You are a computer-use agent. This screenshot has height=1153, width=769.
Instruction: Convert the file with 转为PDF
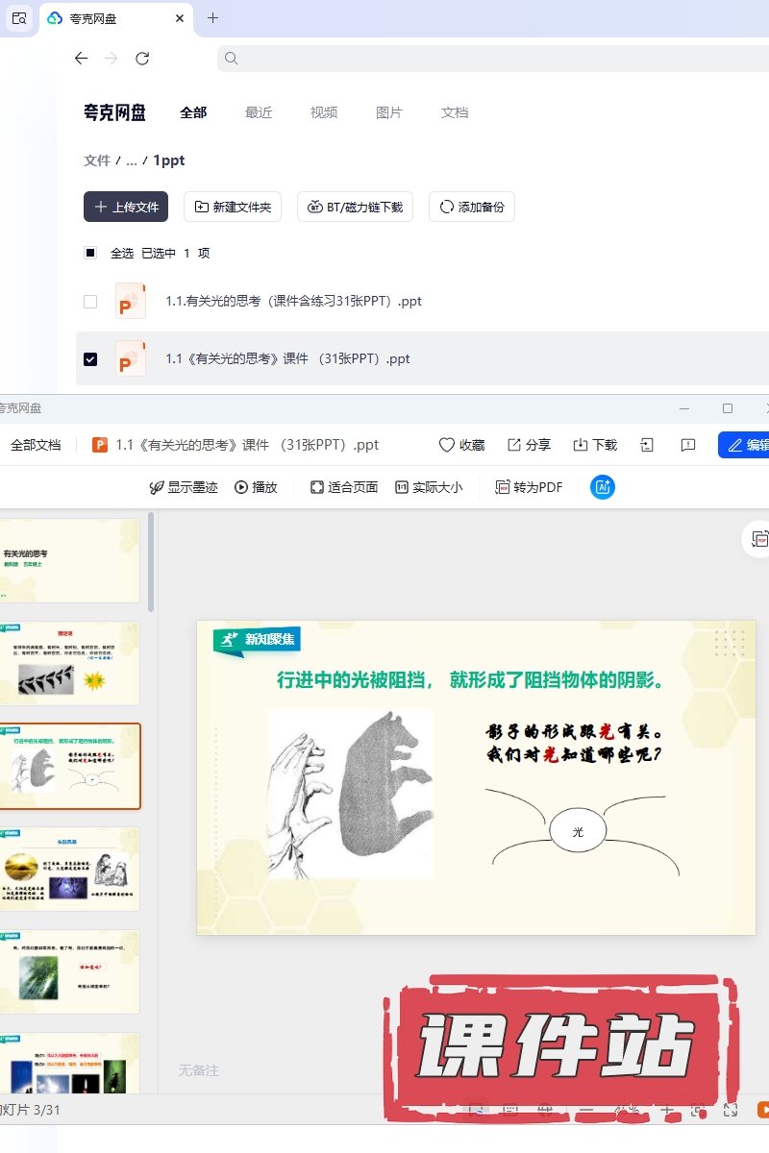pyautogui.click(x=529, y=487)
